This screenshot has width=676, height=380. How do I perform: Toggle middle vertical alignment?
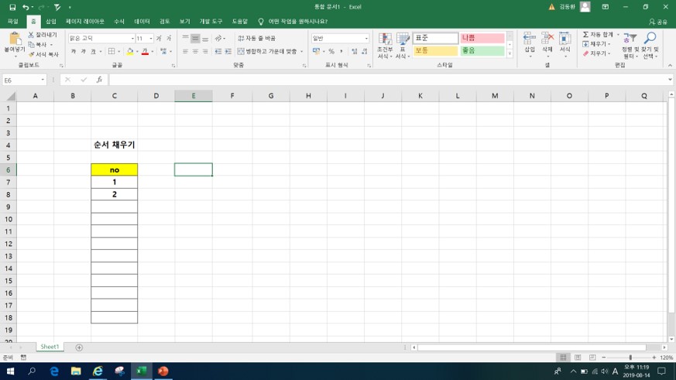(195, 39)
